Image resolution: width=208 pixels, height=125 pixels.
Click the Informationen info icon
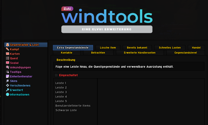click(x=8, y=95)
